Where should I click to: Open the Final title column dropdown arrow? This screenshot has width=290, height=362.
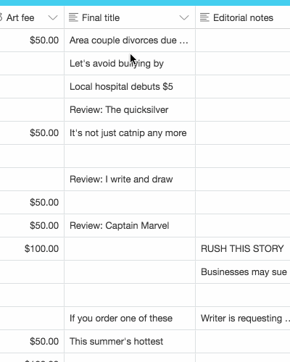click(x=184, y=17)
